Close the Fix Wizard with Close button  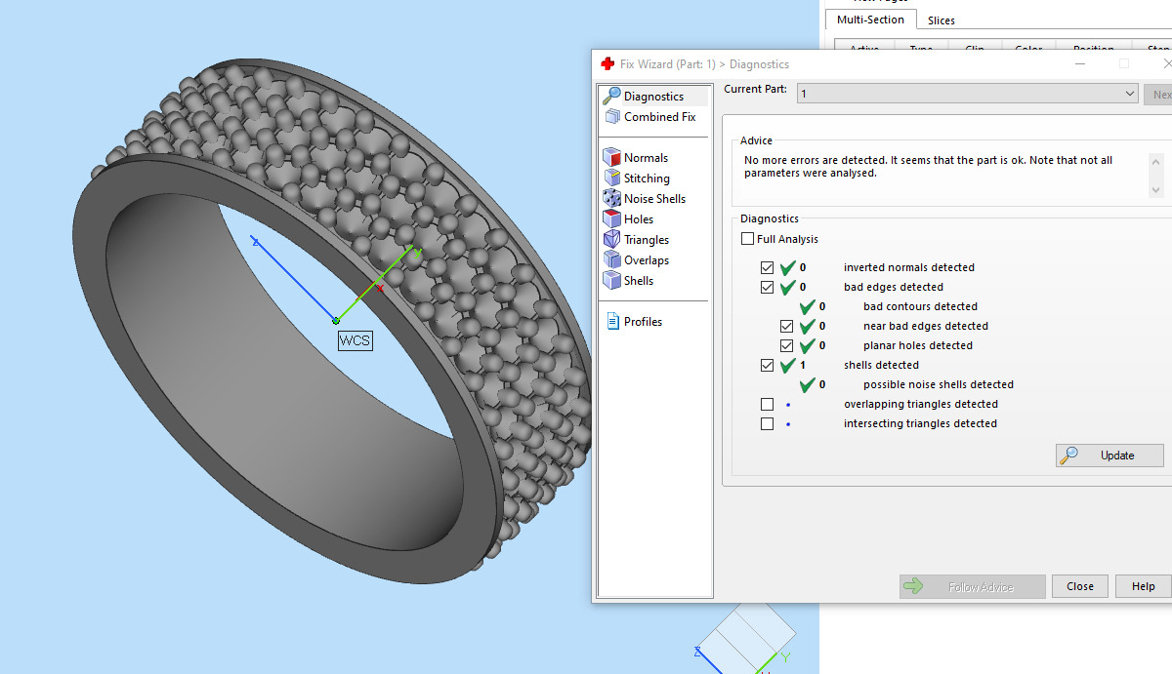[1080, 586]
